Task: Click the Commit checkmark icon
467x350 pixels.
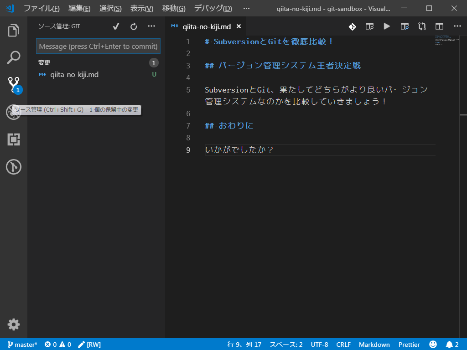Action: (x=115, y=26)
